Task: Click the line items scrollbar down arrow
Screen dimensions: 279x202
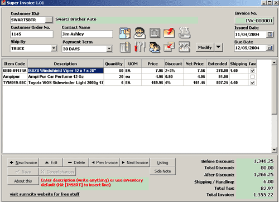Action: (x=274, y=150)
